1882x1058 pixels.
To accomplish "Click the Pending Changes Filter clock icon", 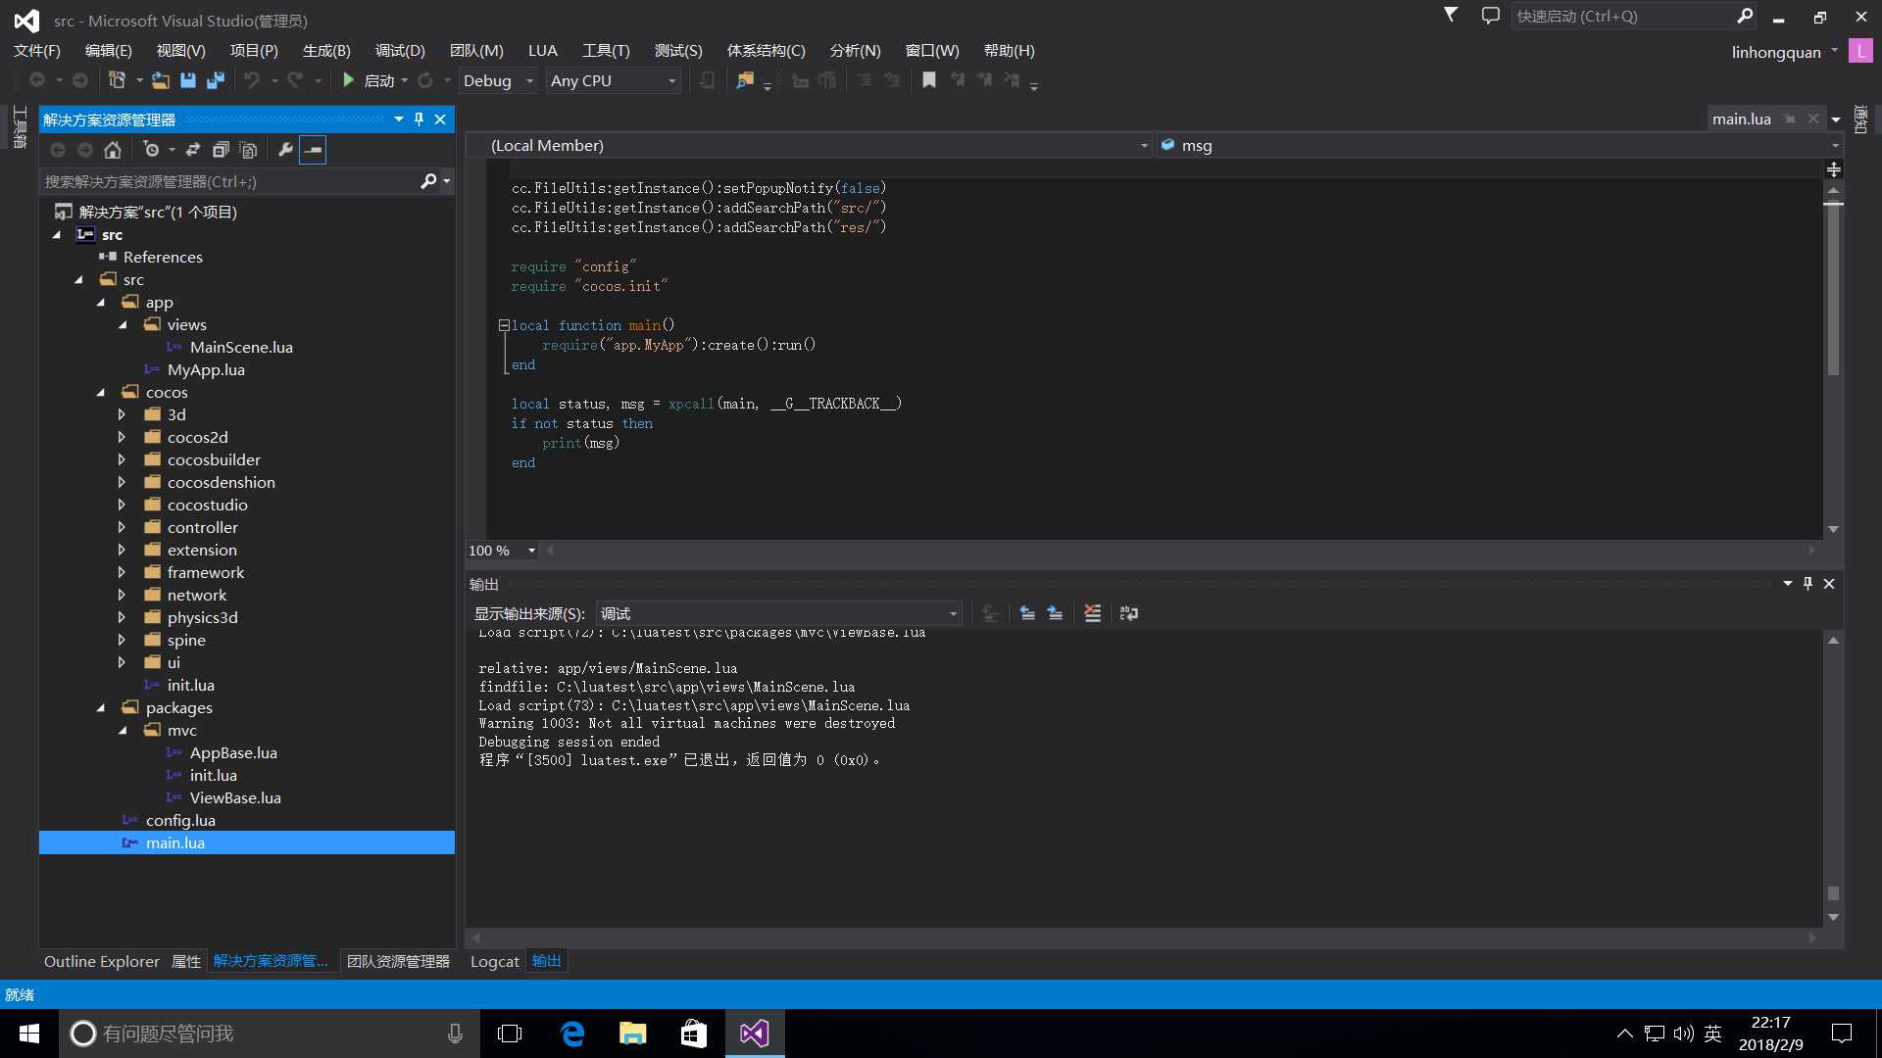I will [151, 150].
